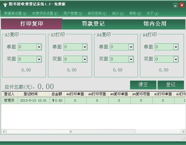
Task: Select the ¥0.60 amount cell
Action: (x=57, y=100)
